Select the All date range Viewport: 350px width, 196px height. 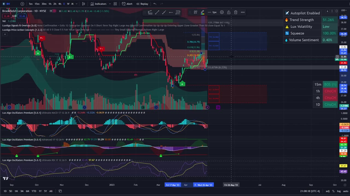coord(51,191)
